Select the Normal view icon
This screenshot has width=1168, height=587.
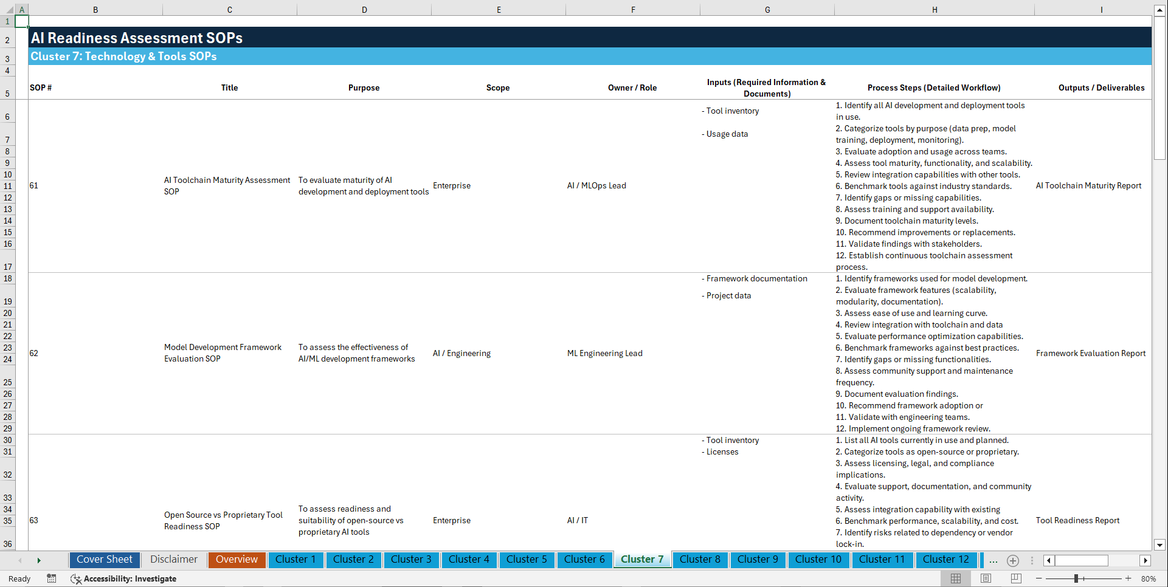(x=955, y=578)
